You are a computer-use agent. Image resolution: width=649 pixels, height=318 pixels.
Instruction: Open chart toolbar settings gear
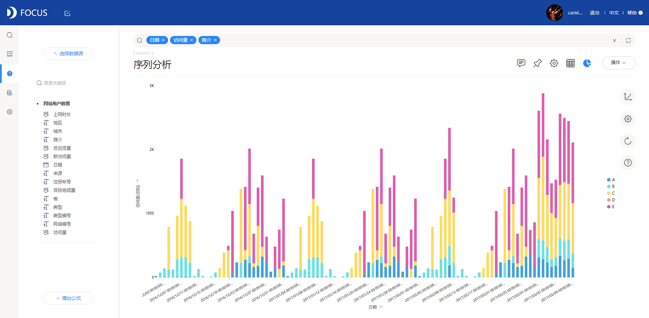[554, 63]
